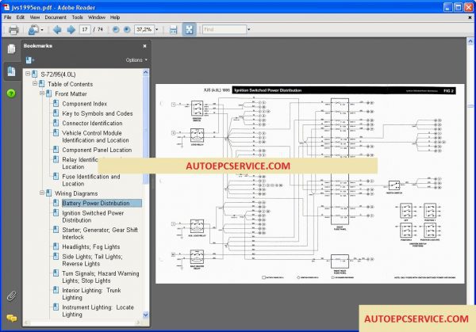
Task: Open the Document menu
Action: pos(56,17)
